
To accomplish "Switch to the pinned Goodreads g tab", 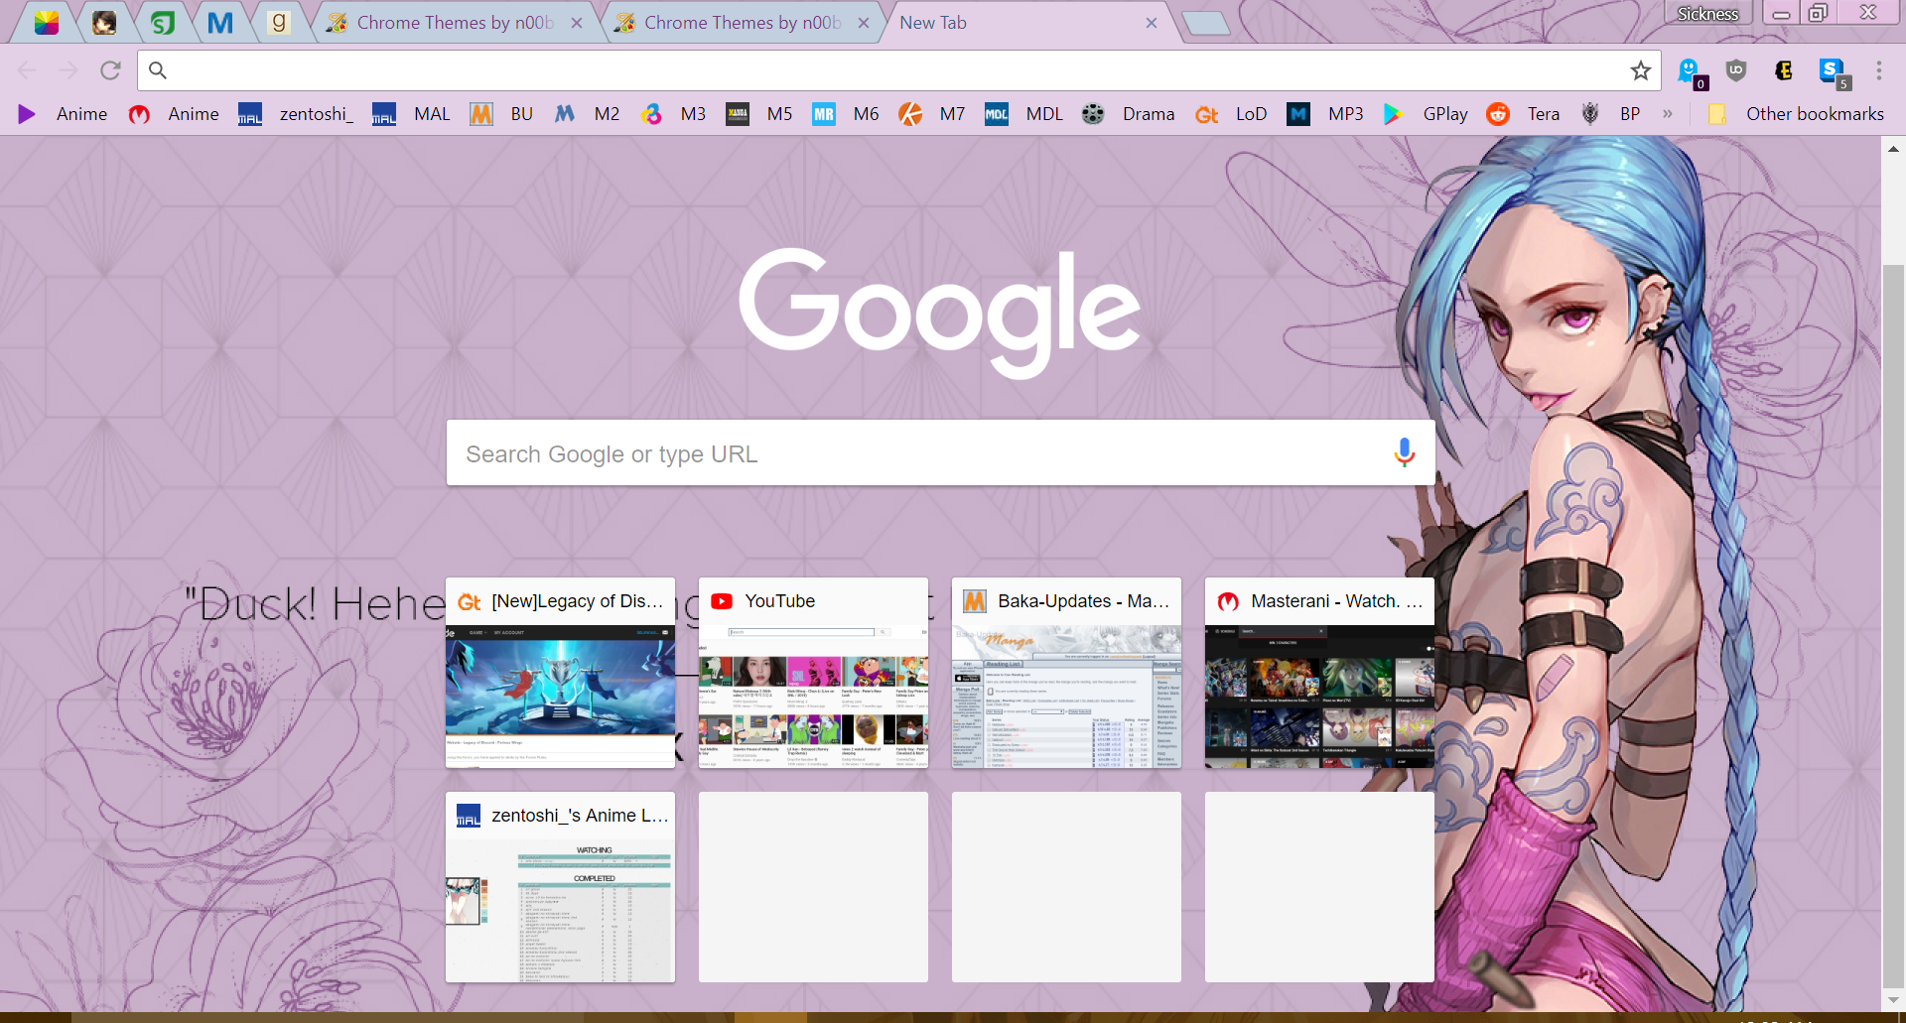I will [279, 22].
